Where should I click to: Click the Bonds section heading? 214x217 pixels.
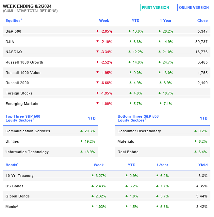click(x=12, y=165)
